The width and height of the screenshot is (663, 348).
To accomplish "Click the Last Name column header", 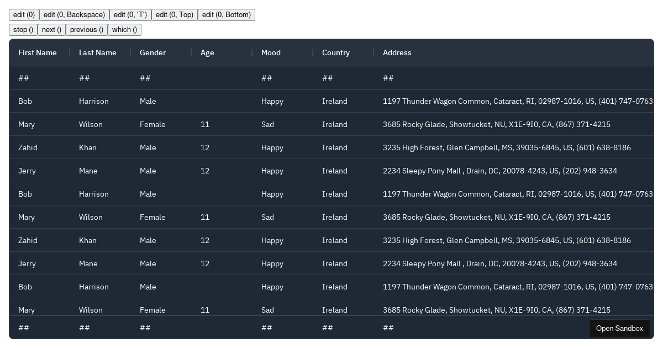I will [x=98, y=52].
